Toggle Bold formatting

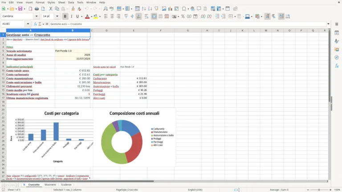(x=65, y=16)
